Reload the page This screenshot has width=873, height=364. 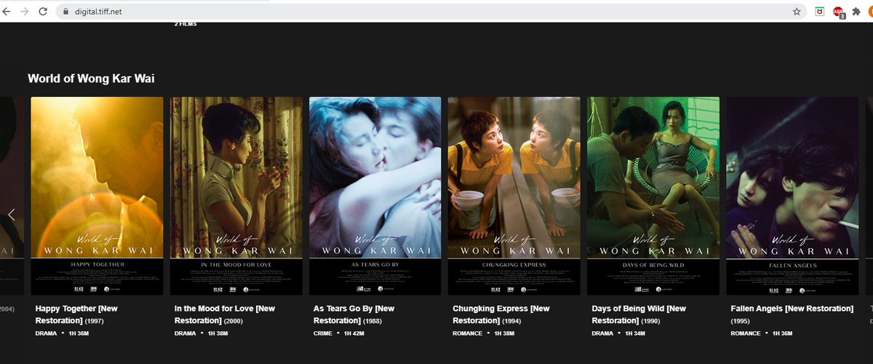pyautogui.click(x=43, y=12)
